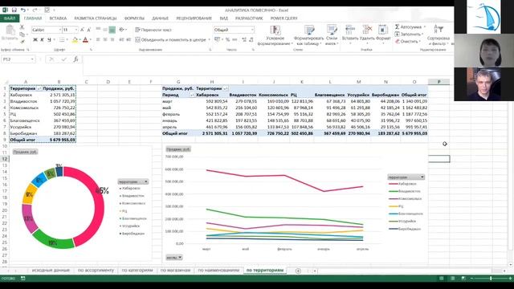Click the Автосумма sigma button
Viewport: 514px width, 289px height.
tap(410, 26)
